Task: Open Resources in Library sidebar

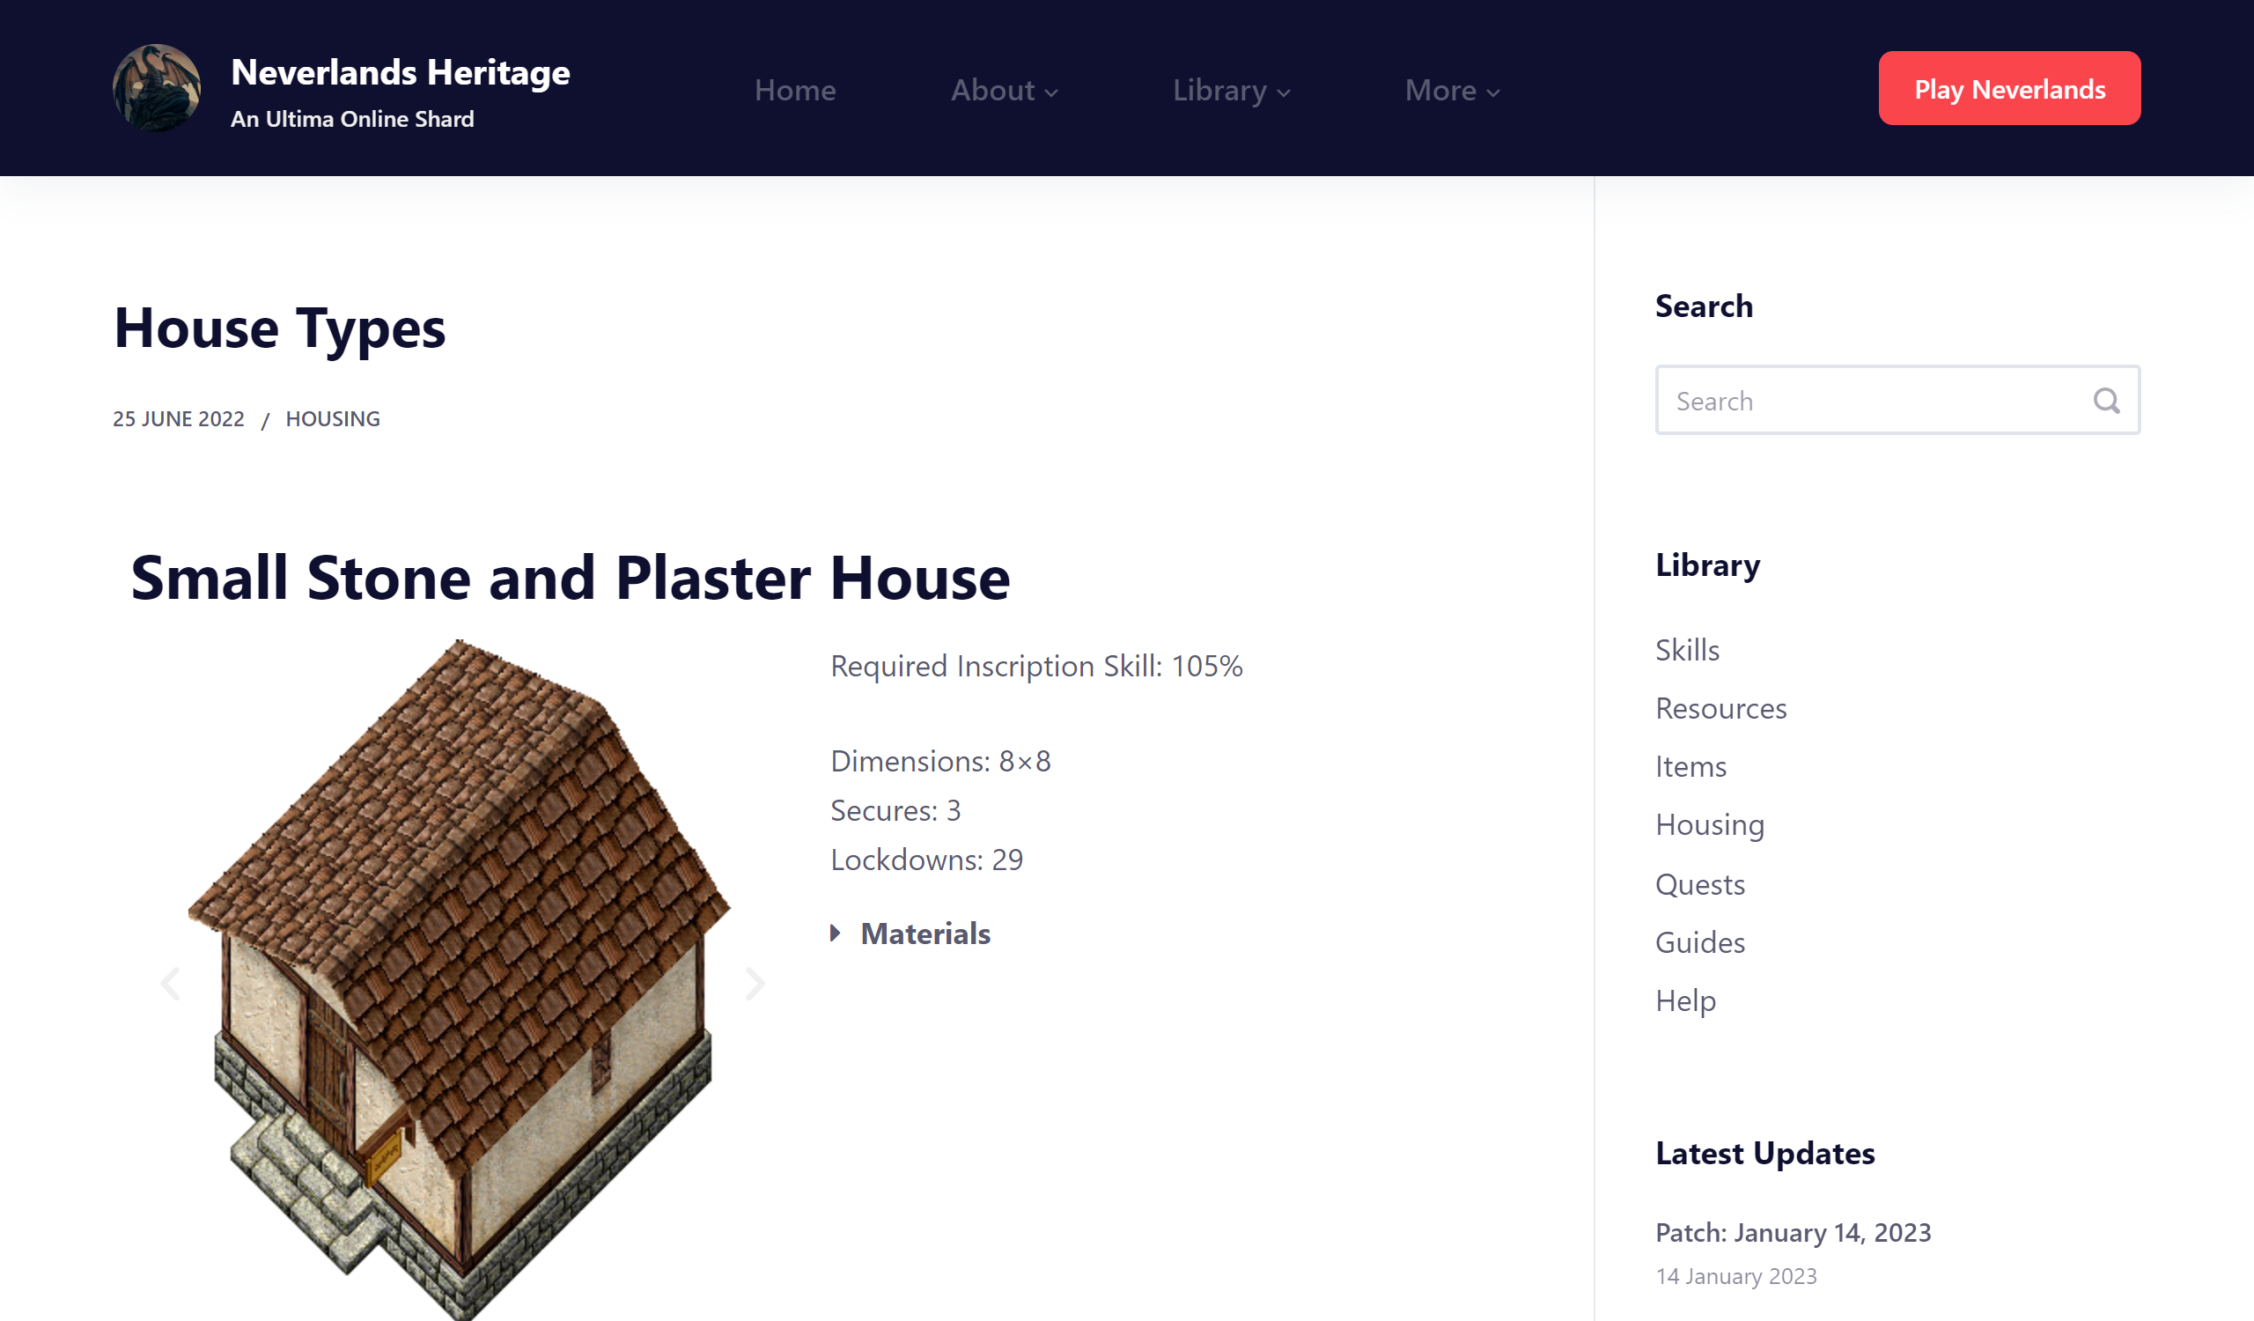Action: (1720, 708)
